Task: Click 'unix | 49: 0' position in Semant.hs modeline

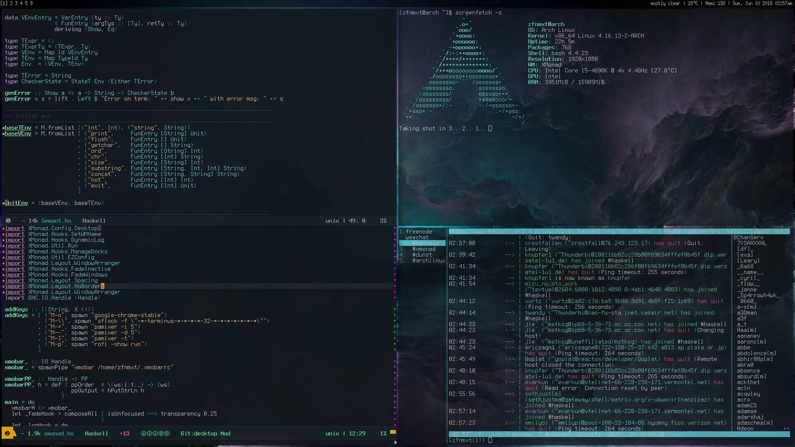Action: [x=345, y=221]
